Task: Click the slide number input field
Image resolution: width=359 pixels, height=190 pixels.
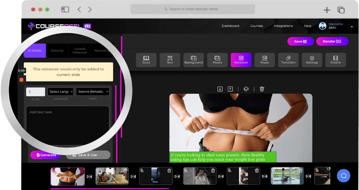Action: pos(36,92)
